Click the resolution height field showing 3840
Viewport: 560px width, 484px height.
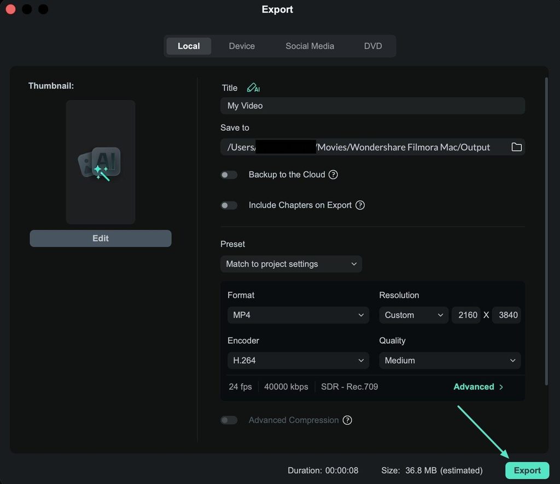coord(506,315)
